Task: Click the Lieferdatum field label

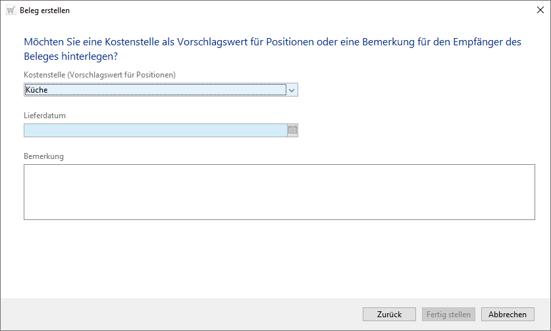Action: (x=45, y=116)
